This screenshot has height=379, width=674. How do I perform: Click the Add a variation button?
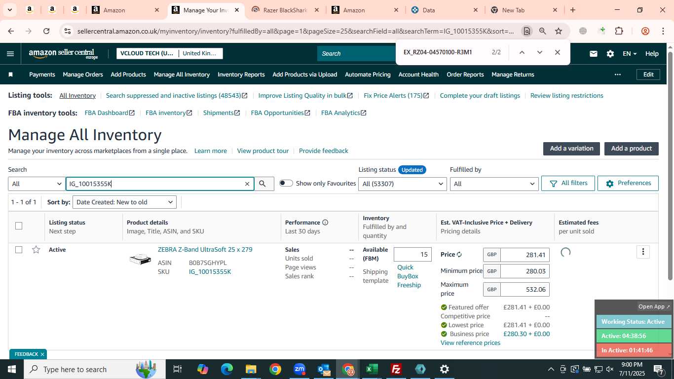point(571,149)
